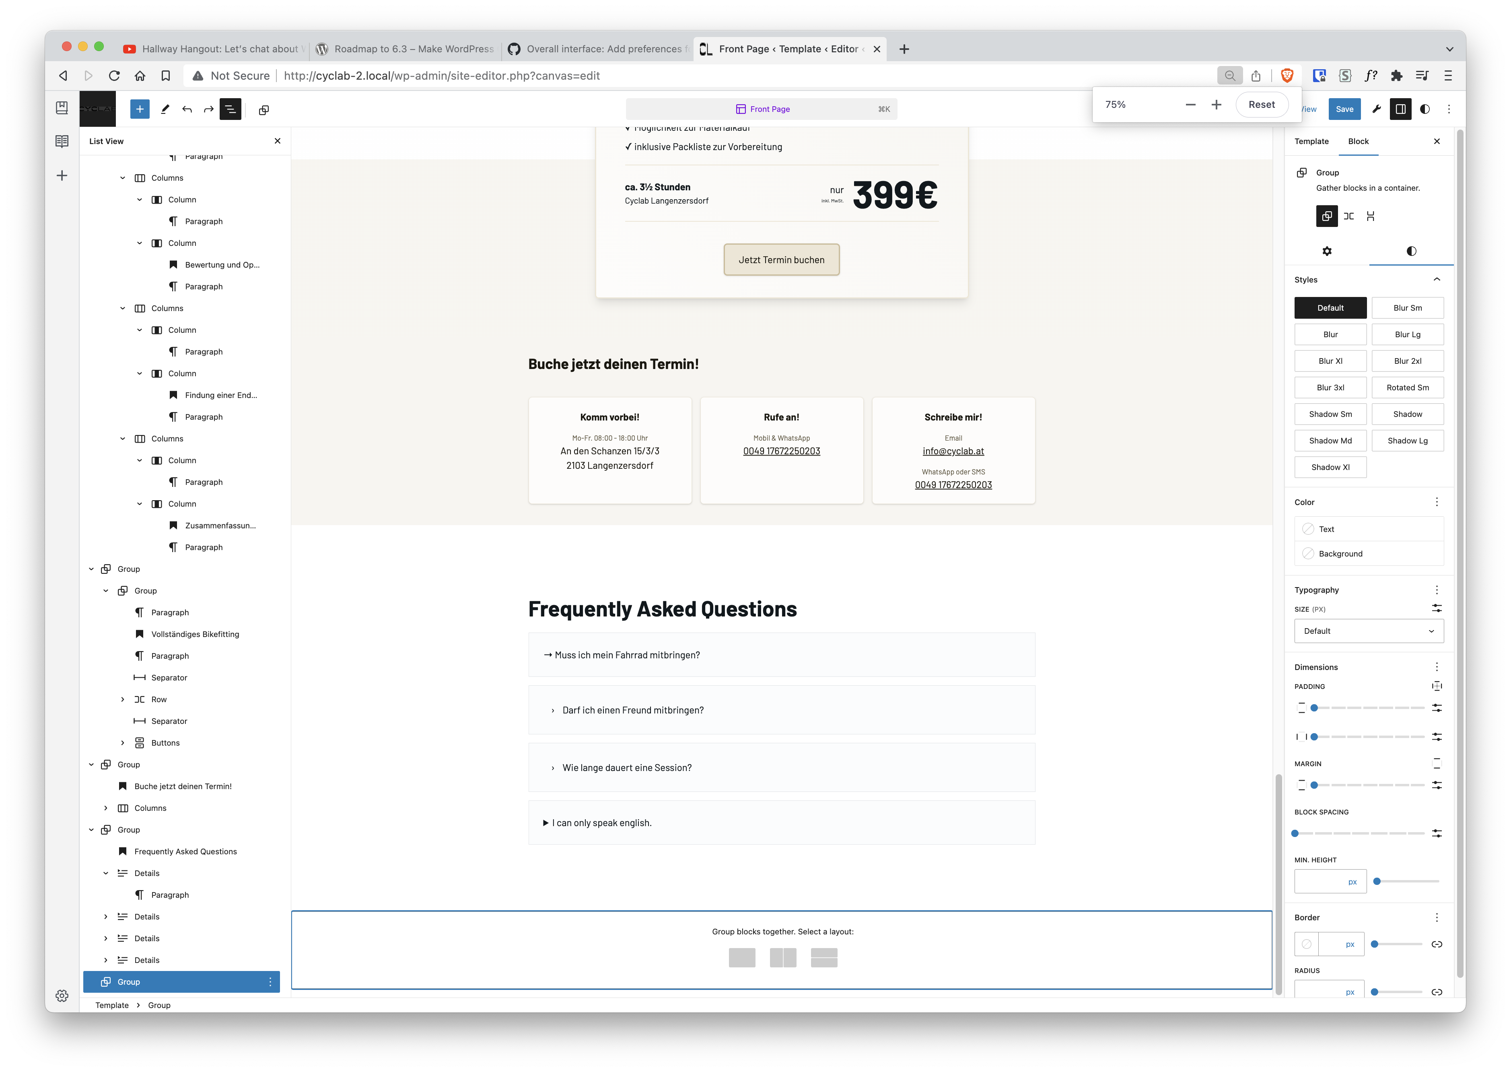The width and height of the screenshot is (1511, 1072).
Task: Switch to the Template tab in sidebar
Action: [x=1312, y=140]
